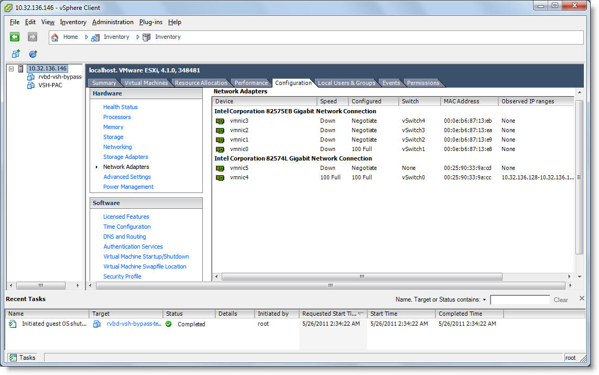The width and height of the screenshot is (599, 375).
Task: Open the Processors hardware link
Action: 117,117
